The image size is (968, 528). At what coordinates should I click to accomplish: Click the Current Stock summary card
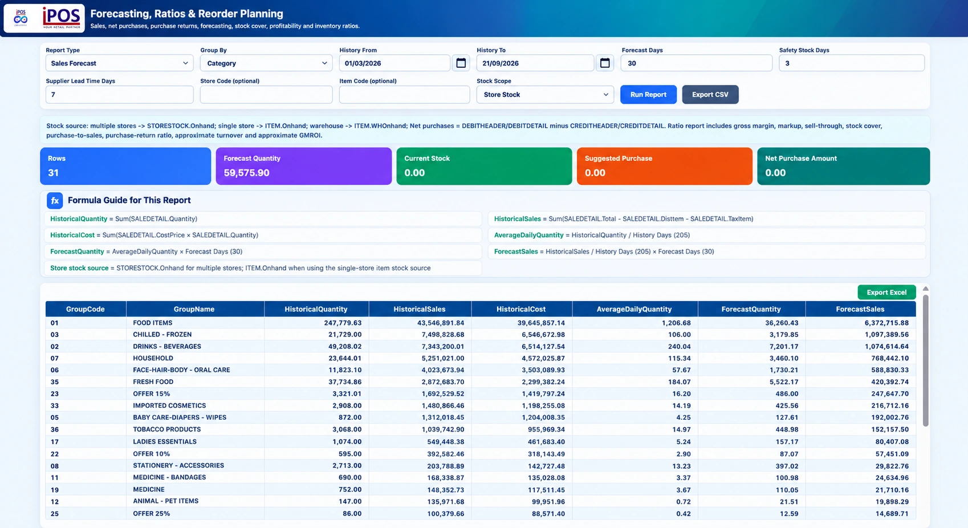[484, 166]
